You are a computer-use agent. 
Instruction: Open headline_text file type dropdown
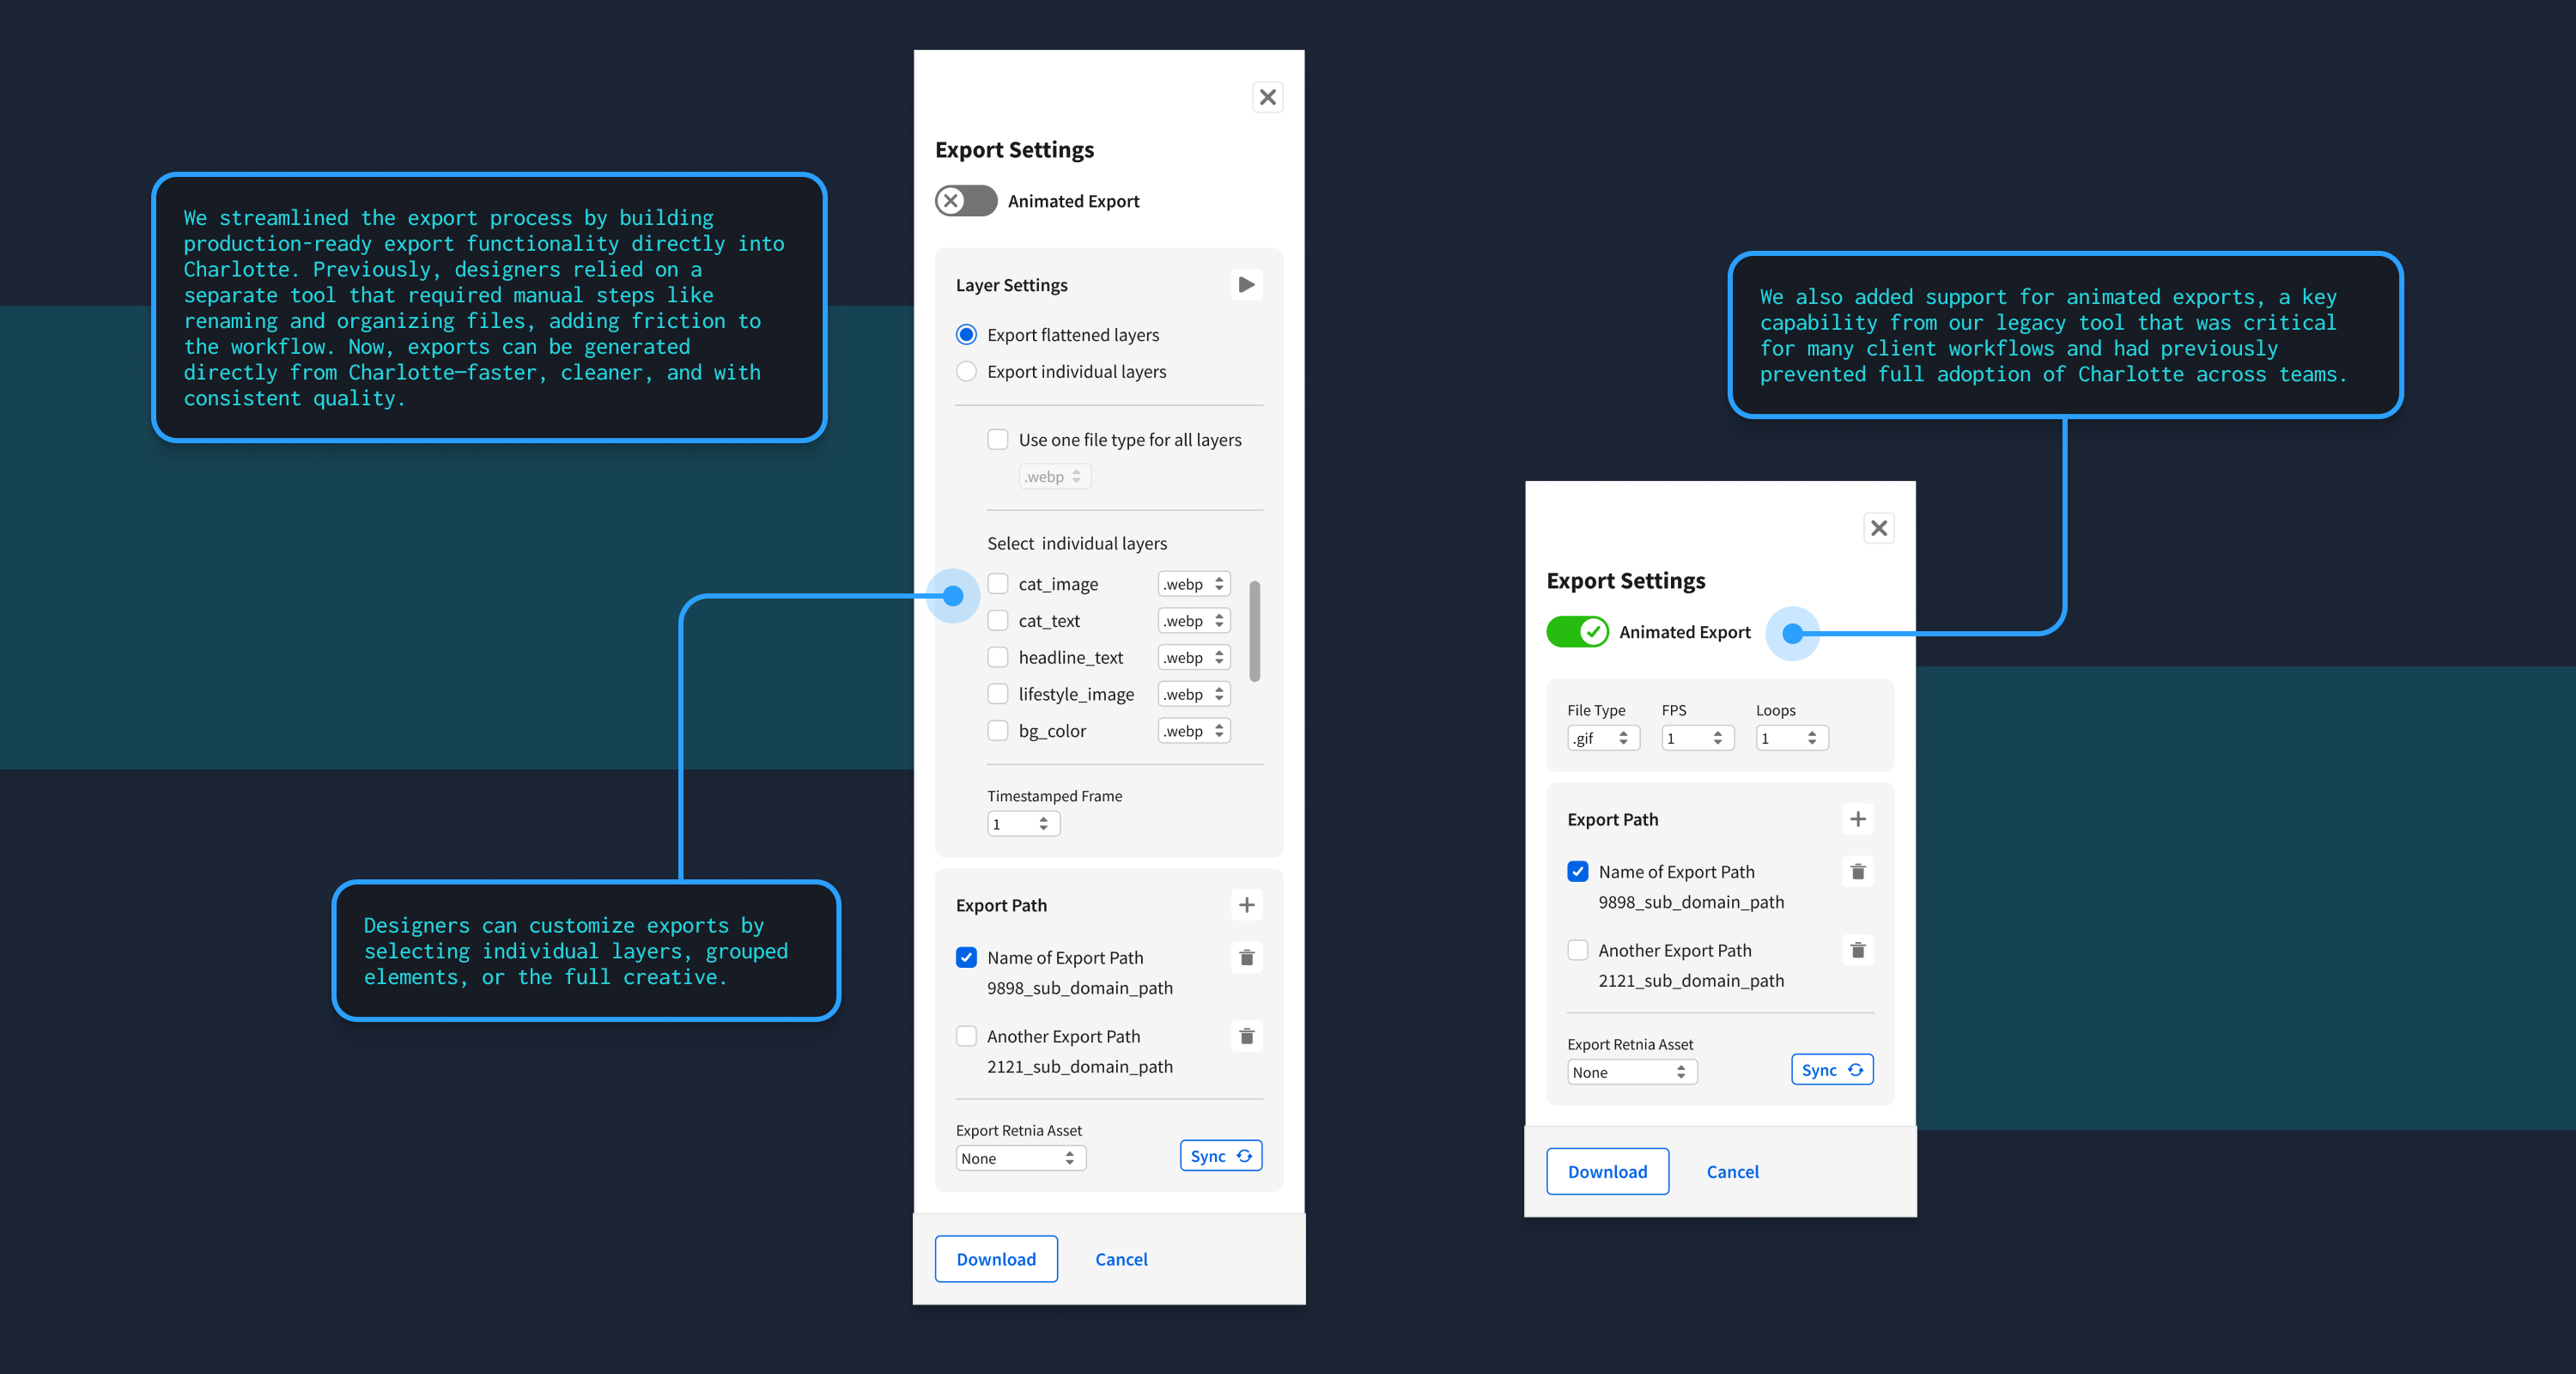point(1193,657)
